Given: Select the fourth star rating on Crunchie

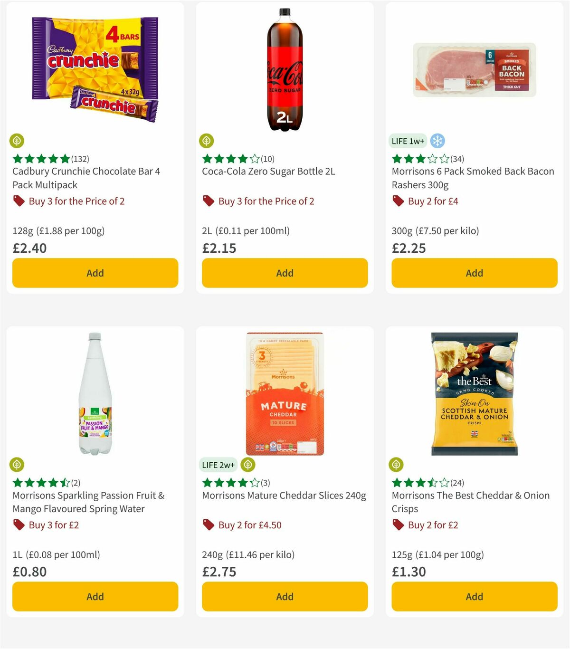Looking at the screenshot, I should coord(54,159).
